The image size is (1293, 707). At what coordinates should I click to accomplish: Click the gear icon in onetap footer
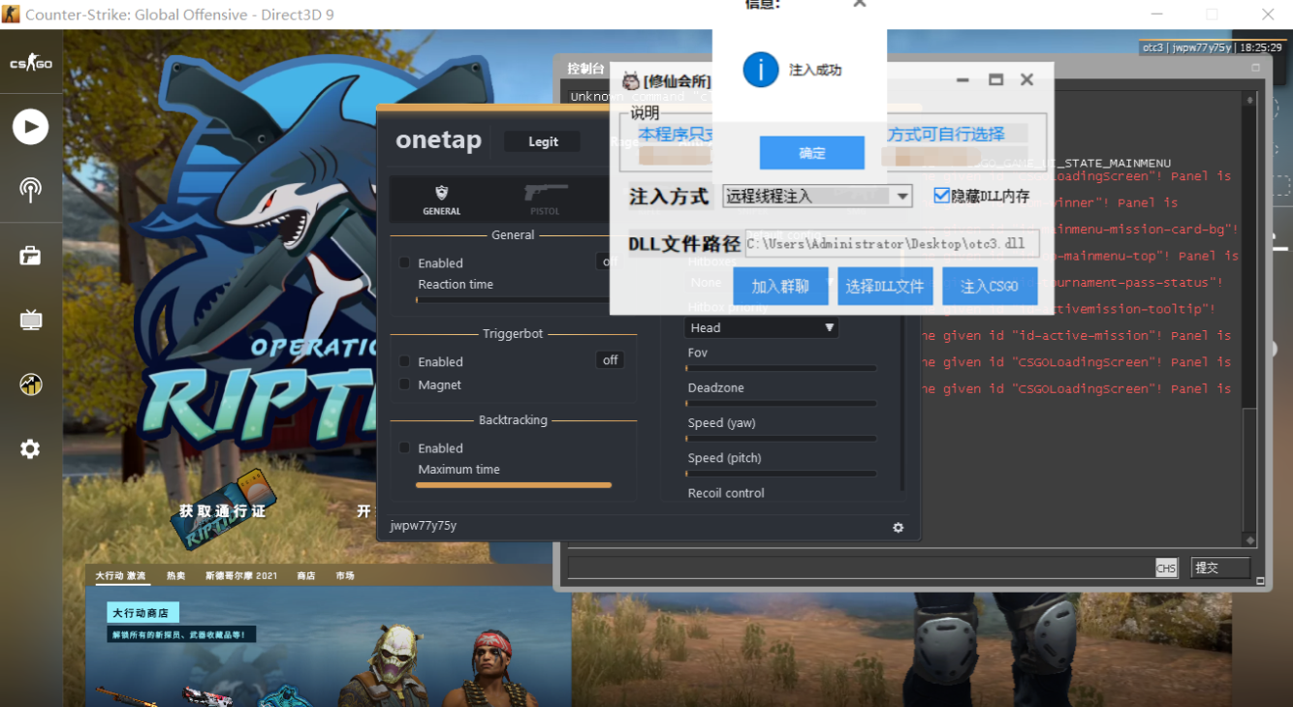coord(898,528)
